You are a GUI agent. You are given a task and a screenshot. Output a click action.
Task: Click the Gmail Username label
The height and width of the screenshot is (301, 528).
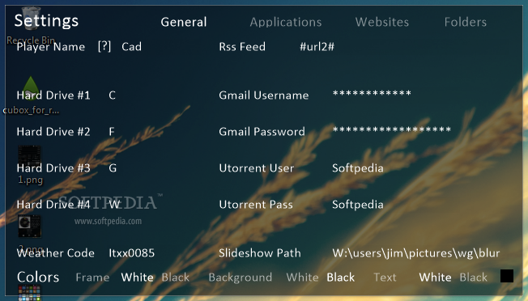(x=264, y=95)
